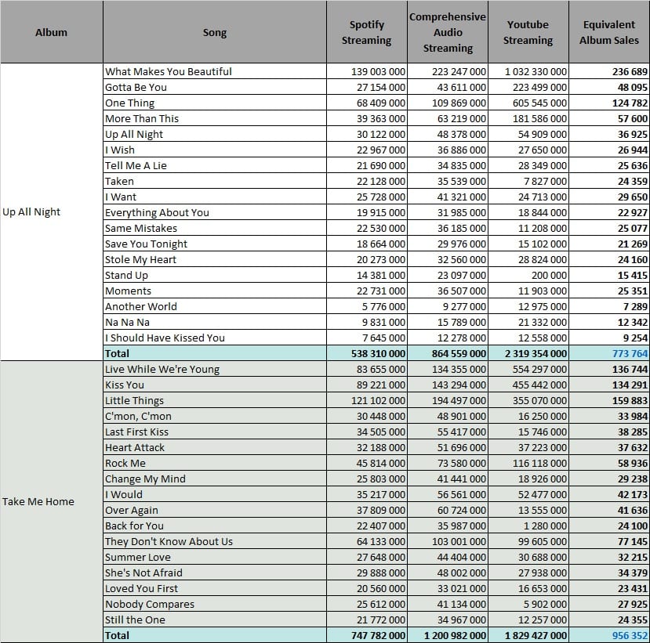Click the Summer Love song cell

215,558
